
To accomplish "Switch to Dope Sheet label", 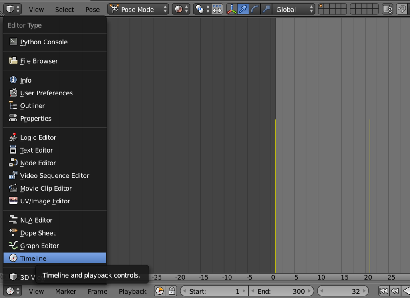I will click(x=38, y=233).
